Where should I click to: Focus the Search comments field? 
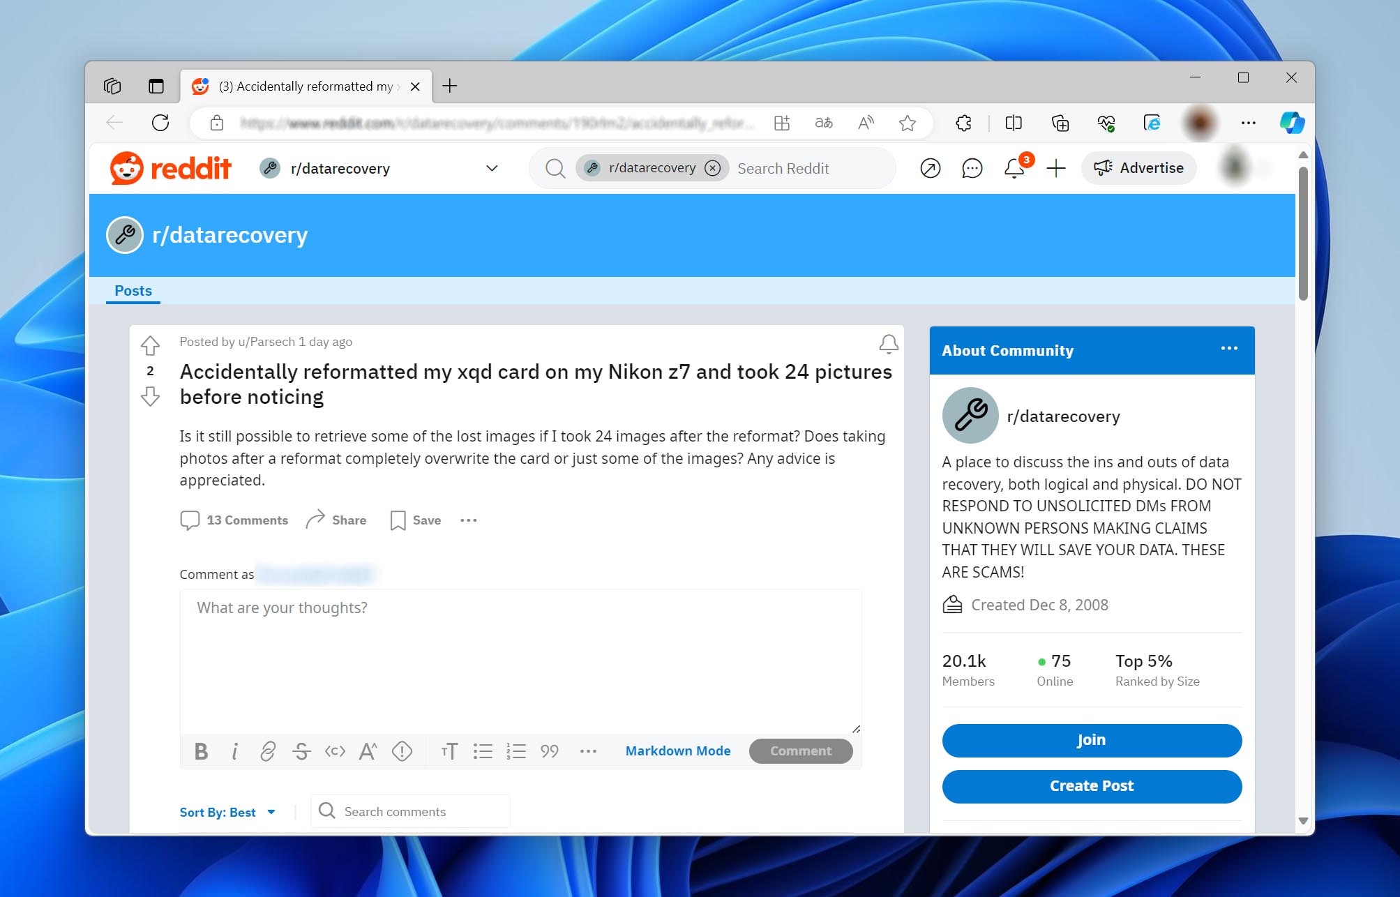click(x=410, y=812)
